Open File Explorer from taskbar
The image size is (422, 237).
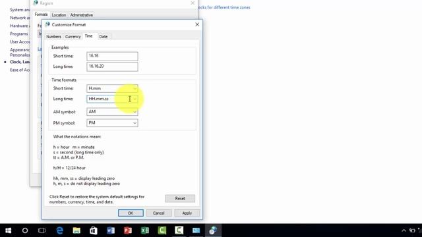(x=76, y=230)
